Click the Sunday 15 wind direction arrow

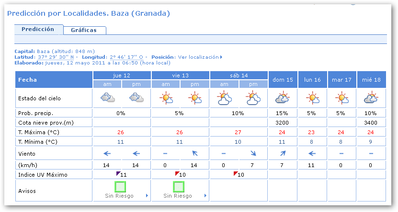(283, 153)
